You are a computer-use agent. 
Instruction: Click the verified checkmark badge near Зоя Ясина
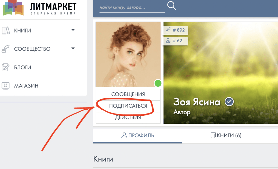(x=229, y=102)
